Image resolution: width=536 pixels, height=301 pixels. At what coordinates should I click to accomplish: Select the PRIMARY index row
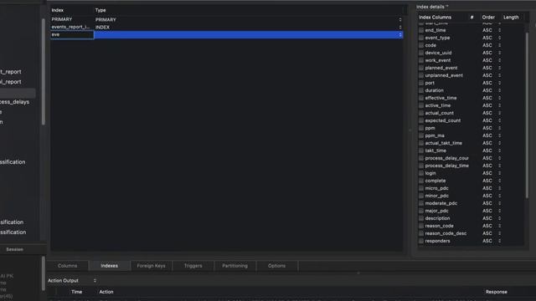tap(227, 20)
